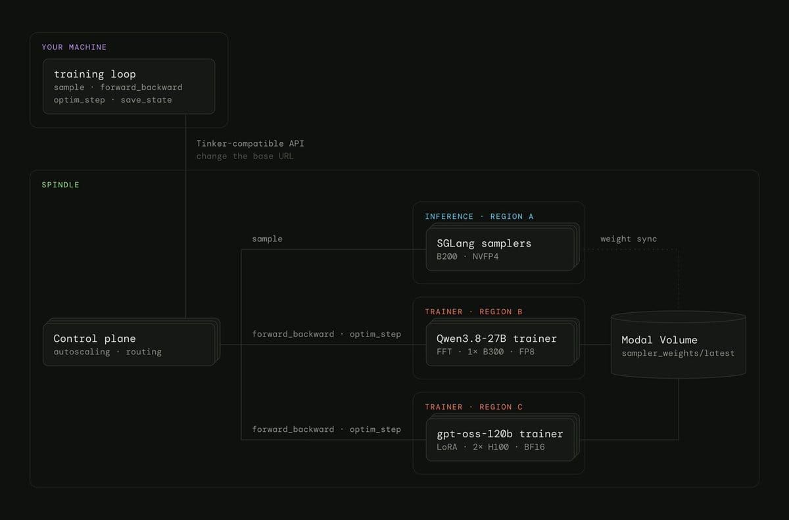
Task: Click forward_backward · optim_step label to Region C
Action: (x=327, y=429)
